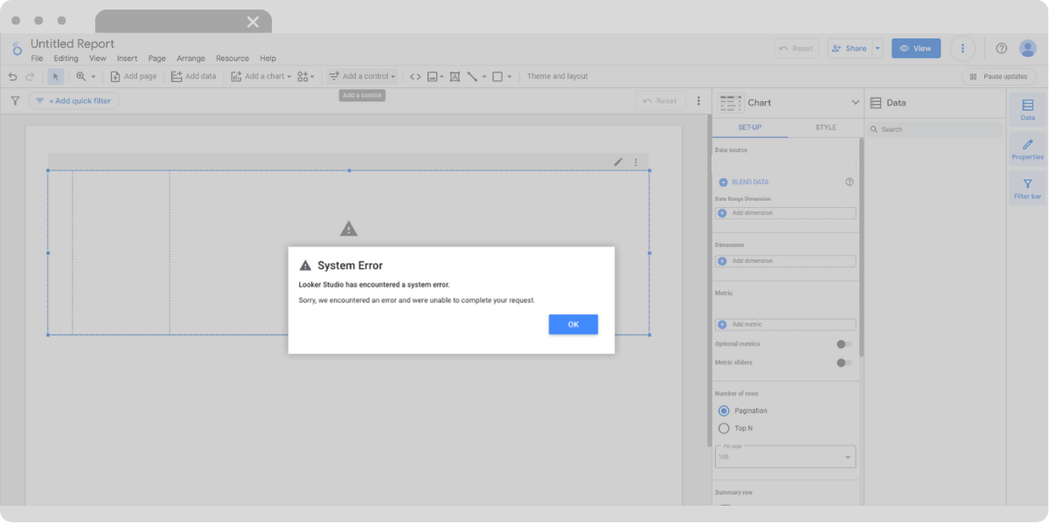Select the Line drawing tool

472,76
